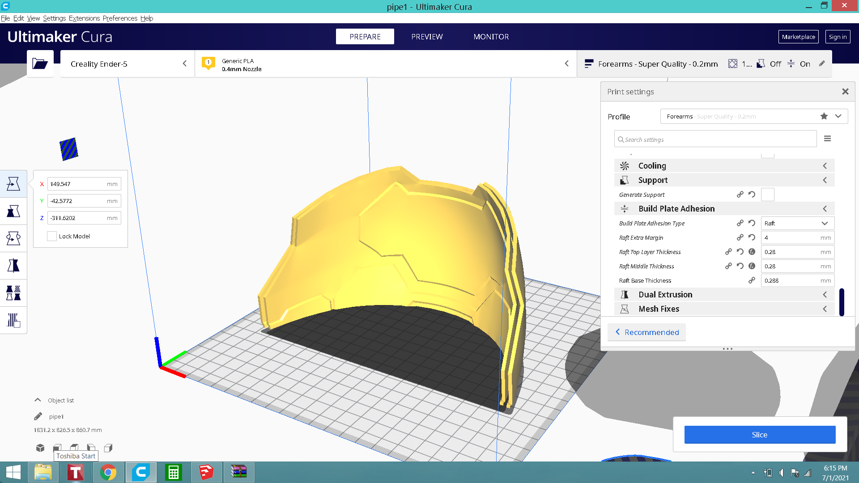The height and width of the screenshot is (483, 859).
Task: Select the Scale tool in sidebar
Action: coord(13,211)
